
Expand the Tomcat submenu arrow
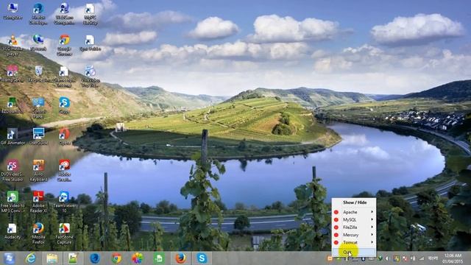tap(372, 242)
